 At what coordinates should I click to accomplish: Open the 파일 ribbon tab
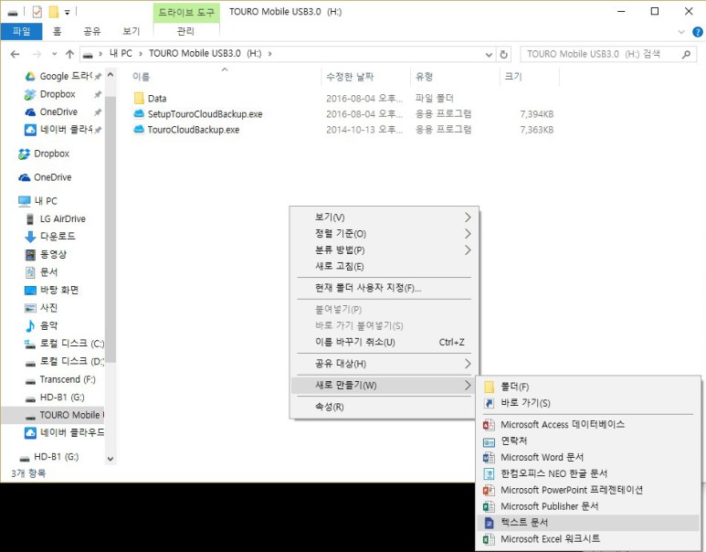[x=21, y=31]
